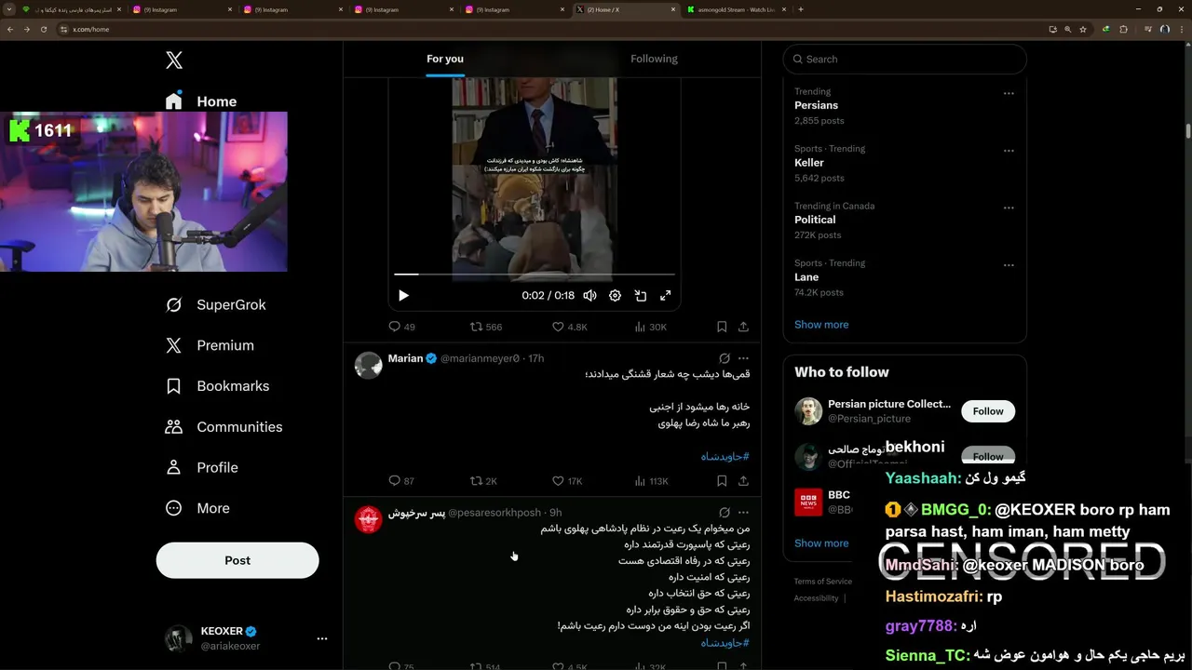Bookmark the video post
This screenshot has width=1192, height=670.
[x=722, y=327]
